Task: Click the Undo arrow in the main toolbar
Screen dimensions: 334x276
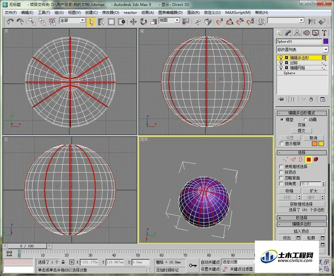Action: [10, 21]
